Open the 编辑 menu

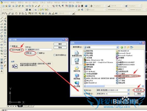tap(14, 2)
